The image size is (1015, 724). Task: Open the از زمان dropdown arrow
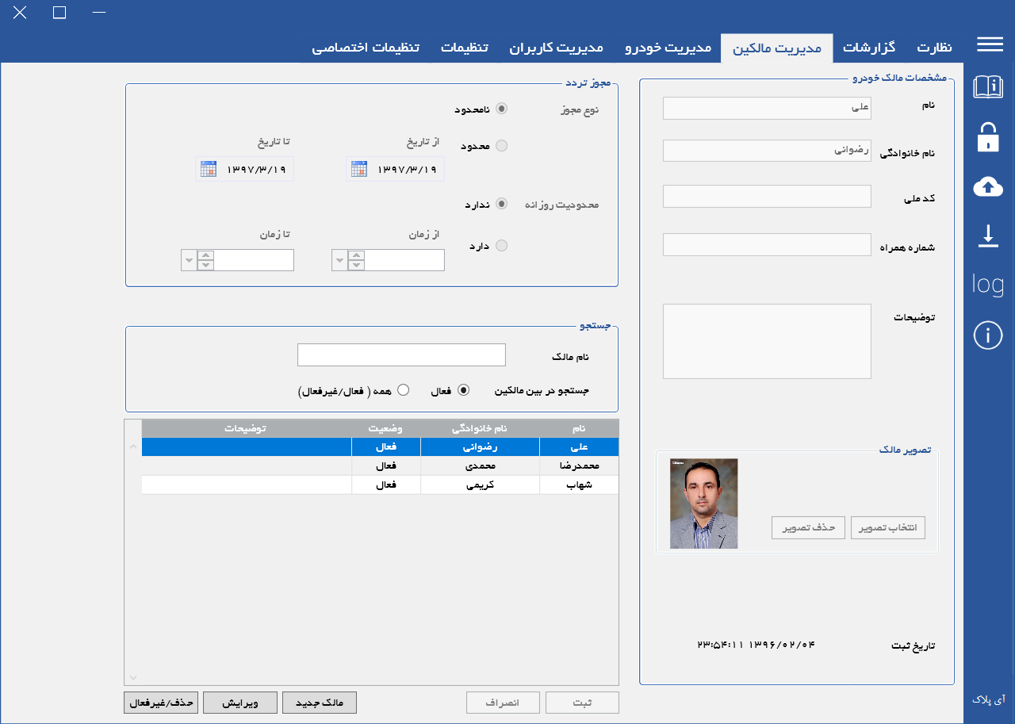[x=339, y=260]
